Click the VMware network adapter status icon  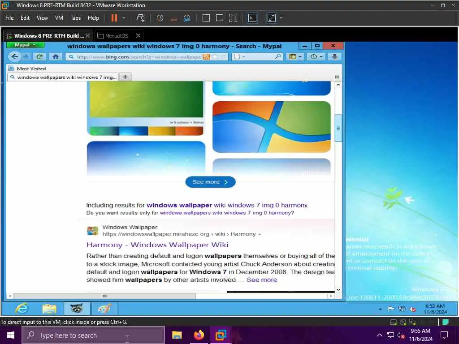[x=412, y=322]
